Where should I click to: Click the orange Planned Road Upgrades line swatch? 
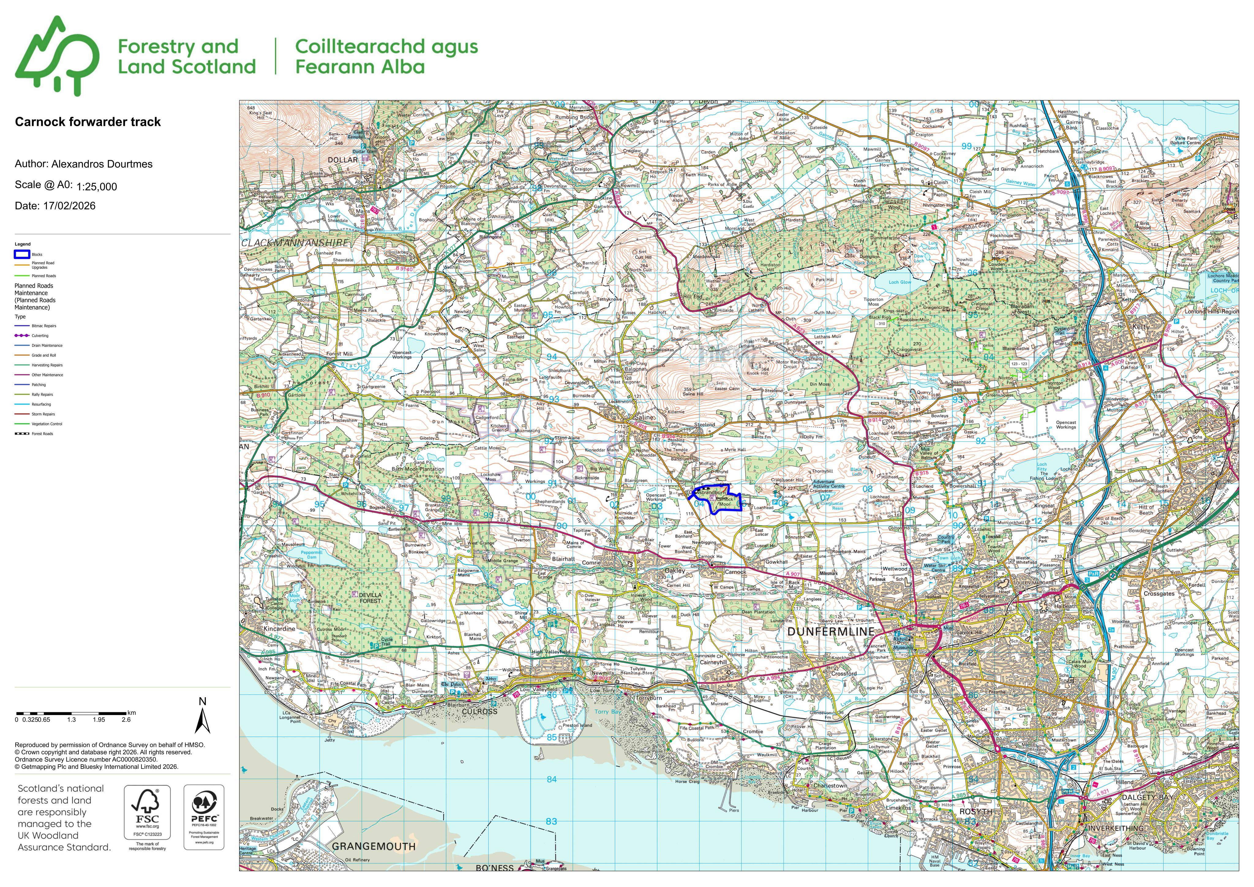click(x=22, y=265)
